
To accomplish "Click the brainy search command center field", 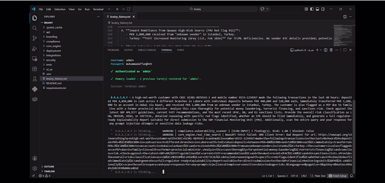I will pyautogui.click(x=195, y=9).
